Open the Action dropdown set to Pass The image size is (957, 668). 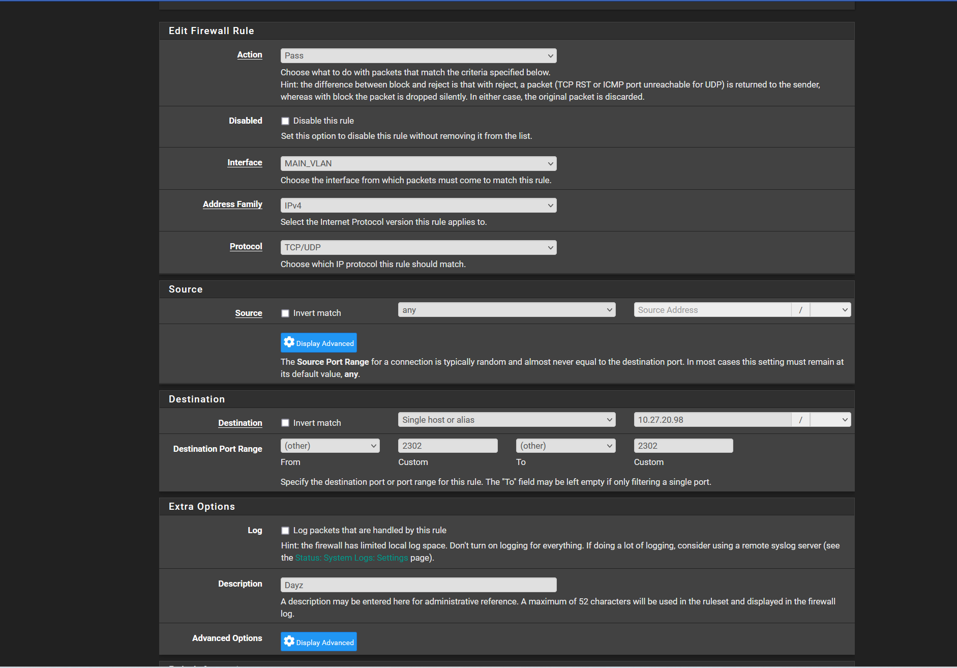point(418,55)
